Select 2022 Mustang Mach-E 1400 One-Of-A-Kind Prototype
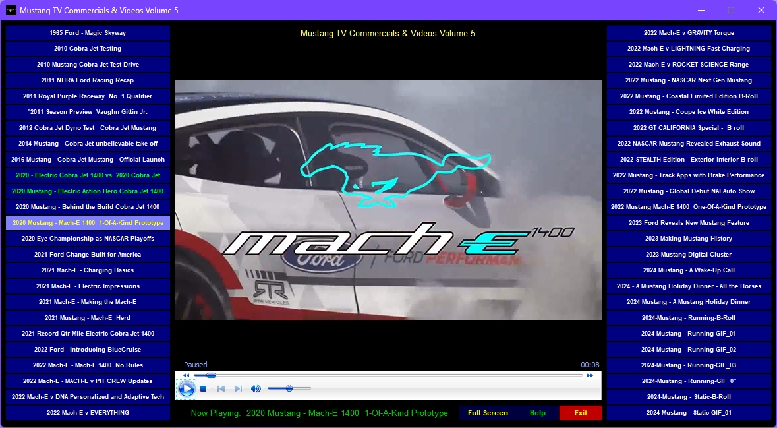 pos(689,207)
